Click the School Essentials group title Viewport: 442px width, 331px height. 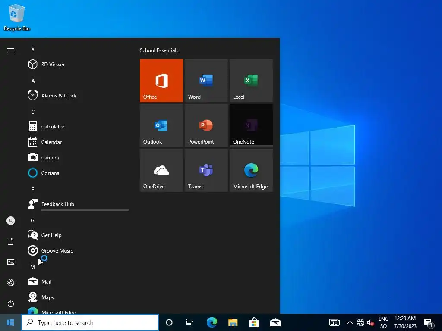pyautogui.click(x=159, y=50)
